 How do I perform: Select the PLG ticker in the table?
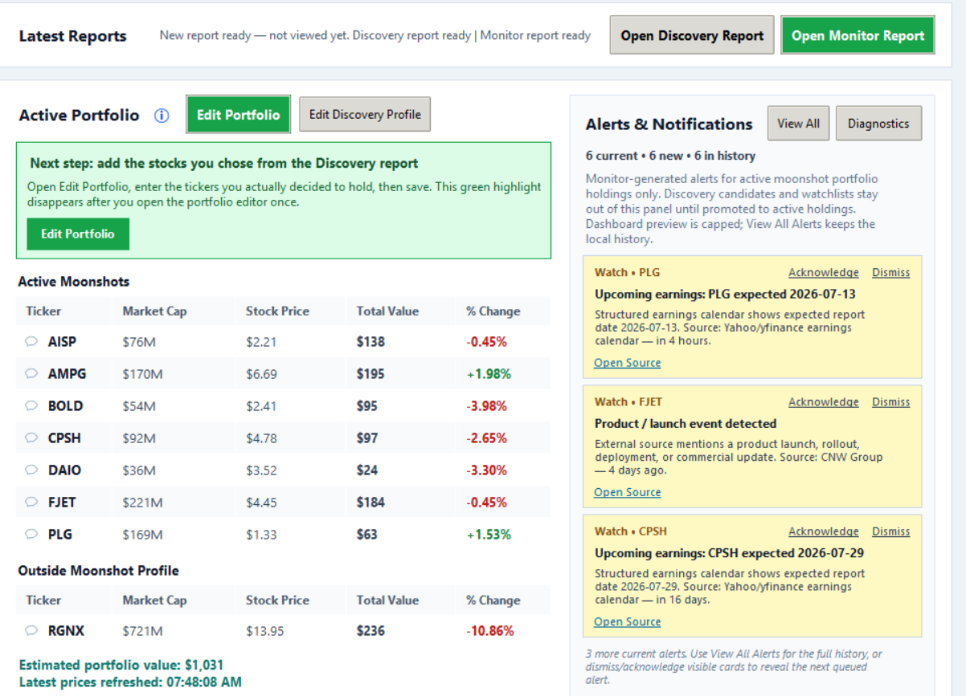point(59,535)
